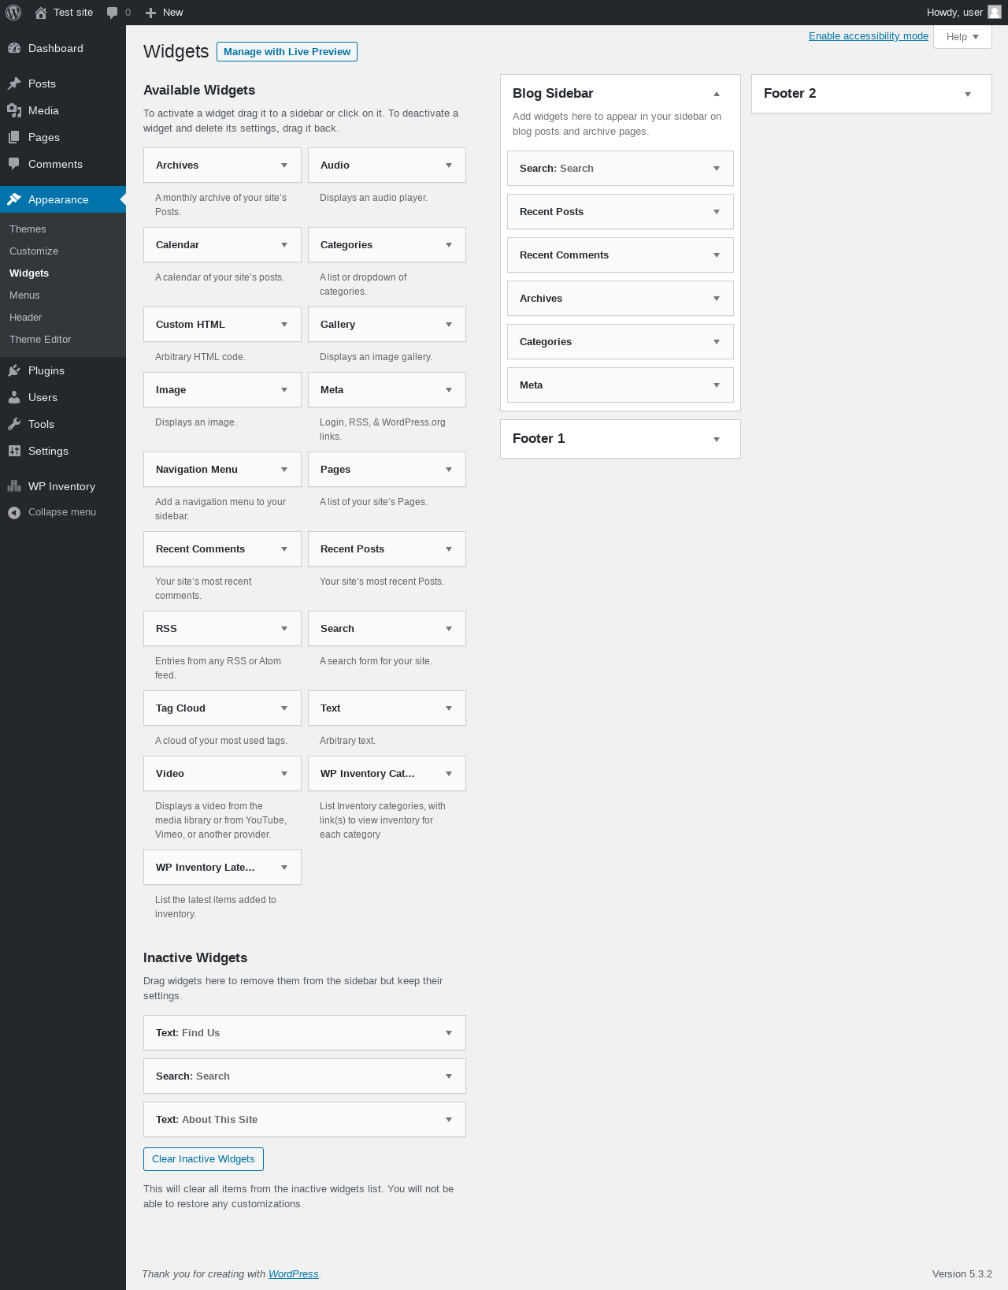Click the home icon beside Test site
The image size is (1008, 1290).
41,13
